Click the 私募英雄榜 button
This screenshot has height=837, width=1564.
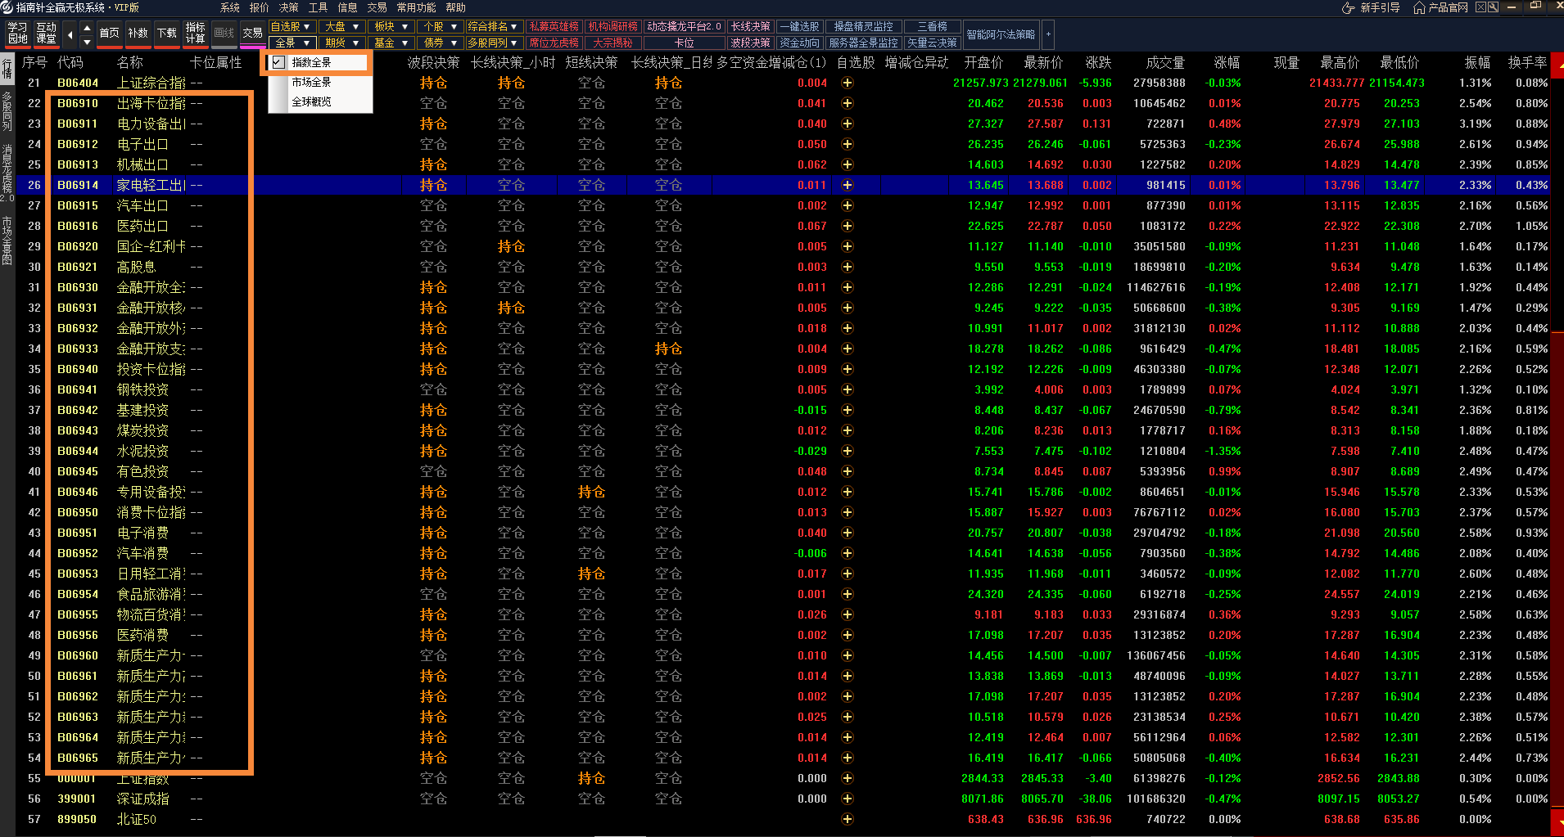click(554, 27)
